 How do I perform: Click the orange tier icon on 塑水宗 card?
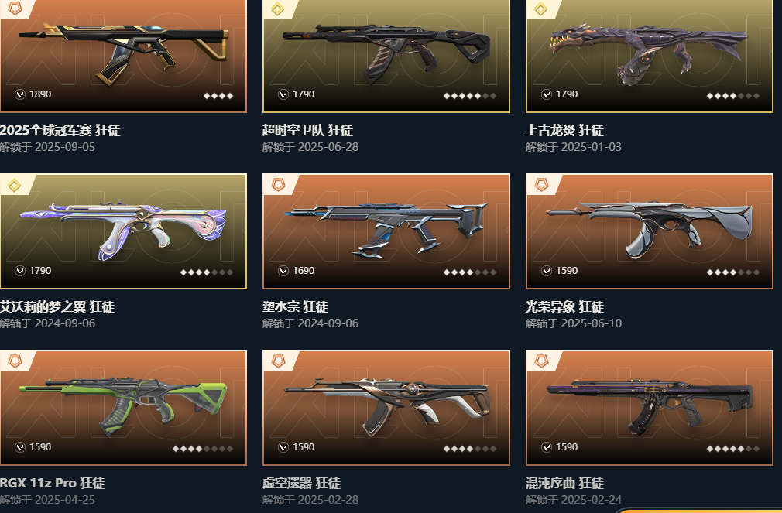(x=278, y=186)
